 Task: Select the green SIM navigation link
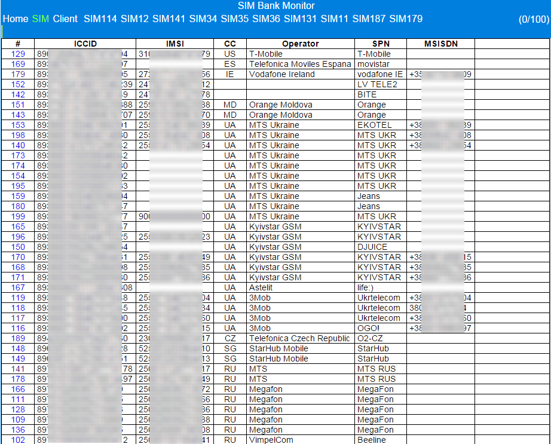41,19
